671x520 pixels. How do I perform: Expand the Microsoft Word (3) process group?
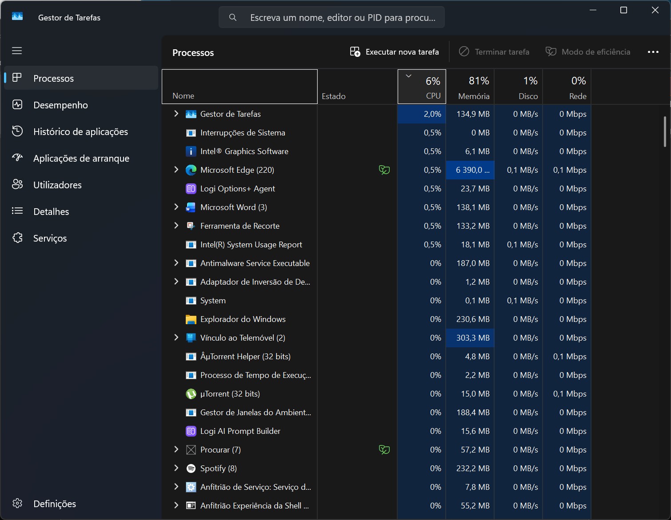176,207
